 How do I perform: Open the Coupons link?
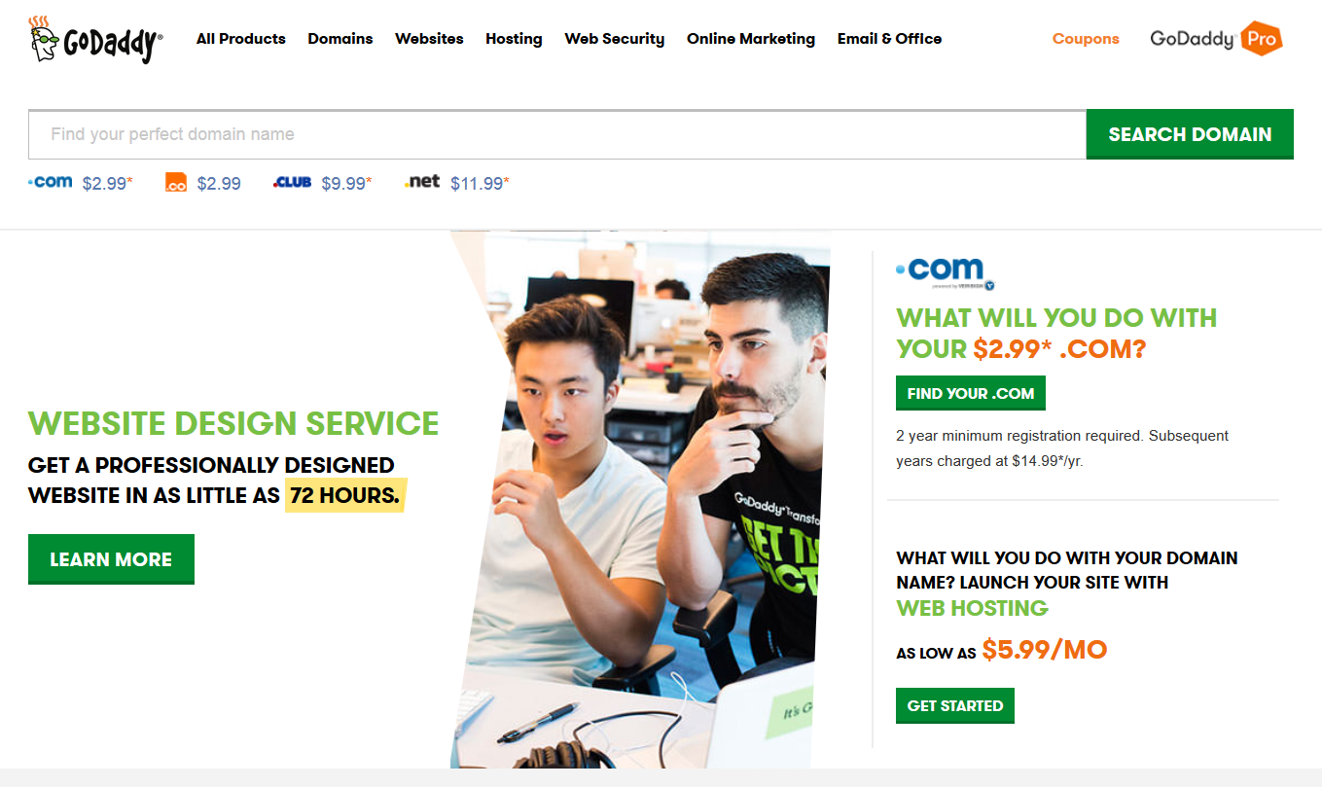coord(1086,39)
